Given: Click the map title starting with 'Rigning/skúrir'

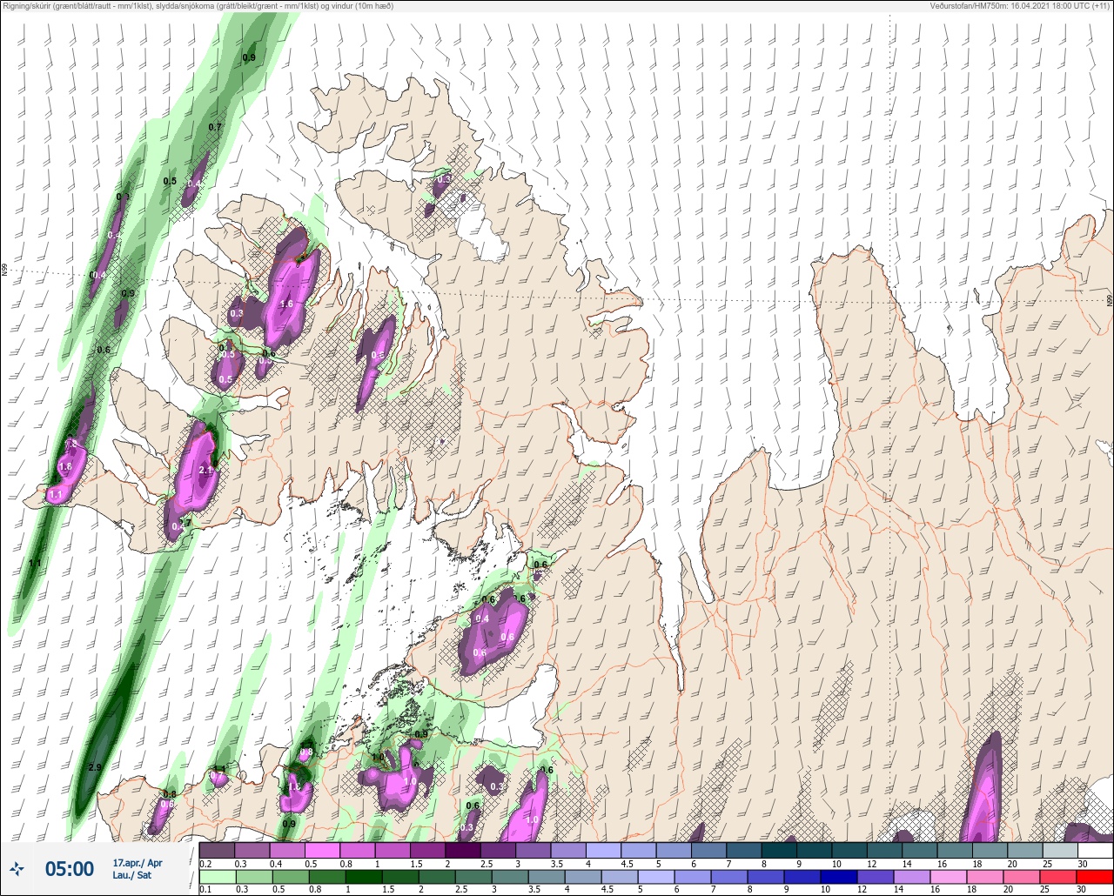Looking at the screenshot, I should click(x=198, y=6).
